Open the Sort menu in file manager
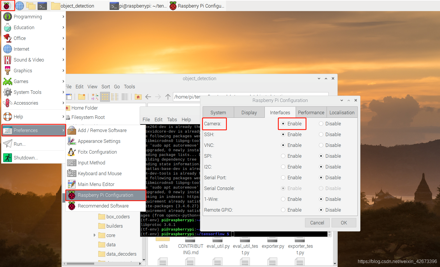Viewport: 440px width, 267px height. pos(106,87)
